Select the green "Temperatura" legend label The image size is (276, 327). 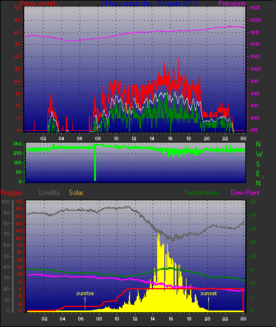point(201,193)
